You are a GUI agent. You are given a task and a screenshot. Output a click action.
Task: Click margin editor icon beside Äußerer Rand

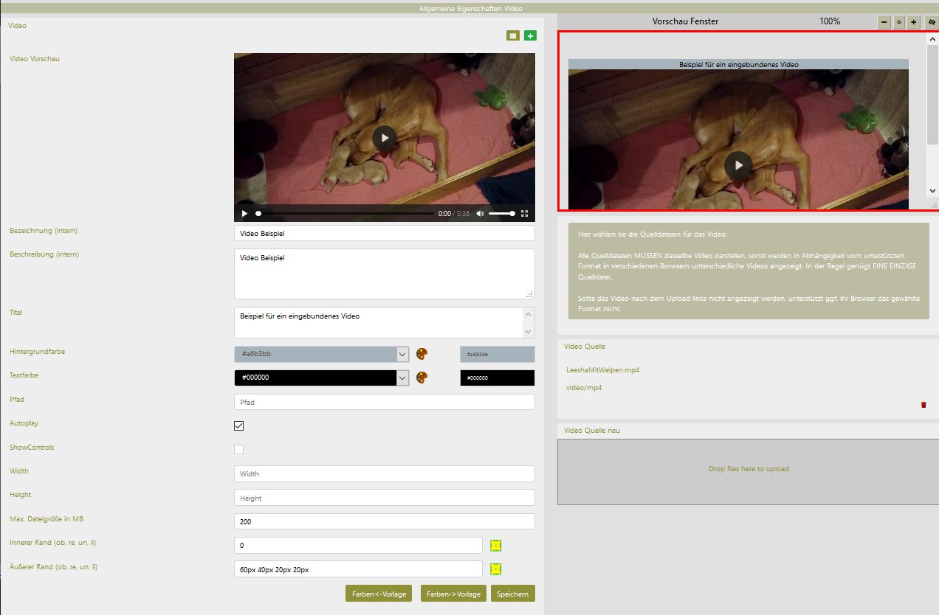(x=496, y=569)
